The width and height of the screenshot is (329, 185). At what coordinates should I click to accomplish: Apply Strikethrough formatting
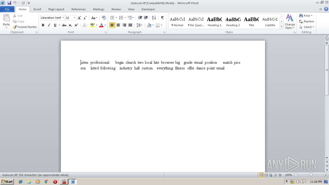click(64, 25)
